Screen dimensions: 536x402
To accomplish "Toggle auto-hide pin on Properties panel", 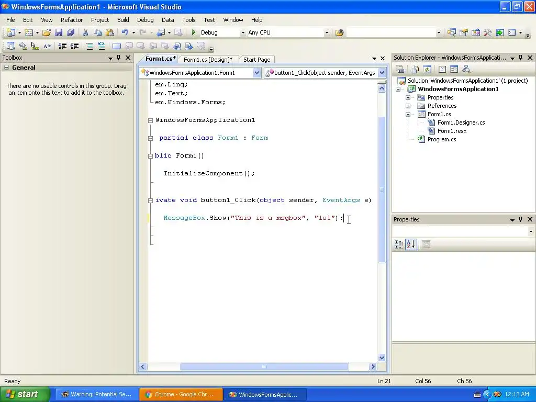I will [x=521, y=219].
